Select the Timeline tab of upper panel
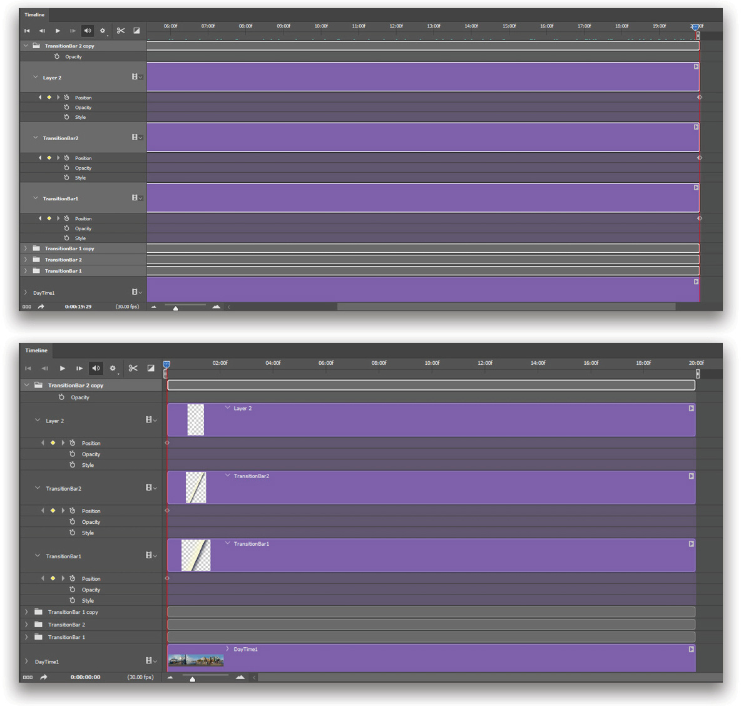The width and height of the screenshot is (741, 706). click(34, 14)
